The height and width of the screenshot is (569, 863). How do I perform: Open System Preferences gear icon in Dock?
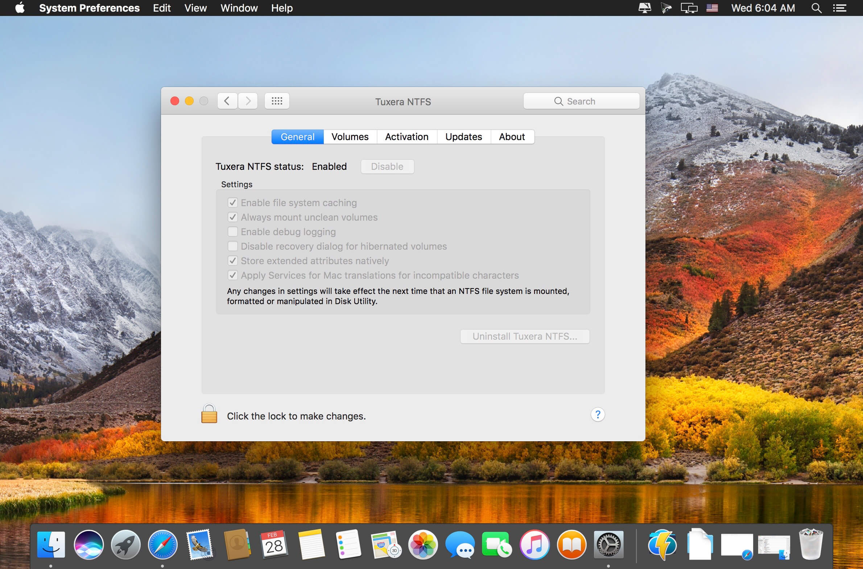tap(607, 544)
